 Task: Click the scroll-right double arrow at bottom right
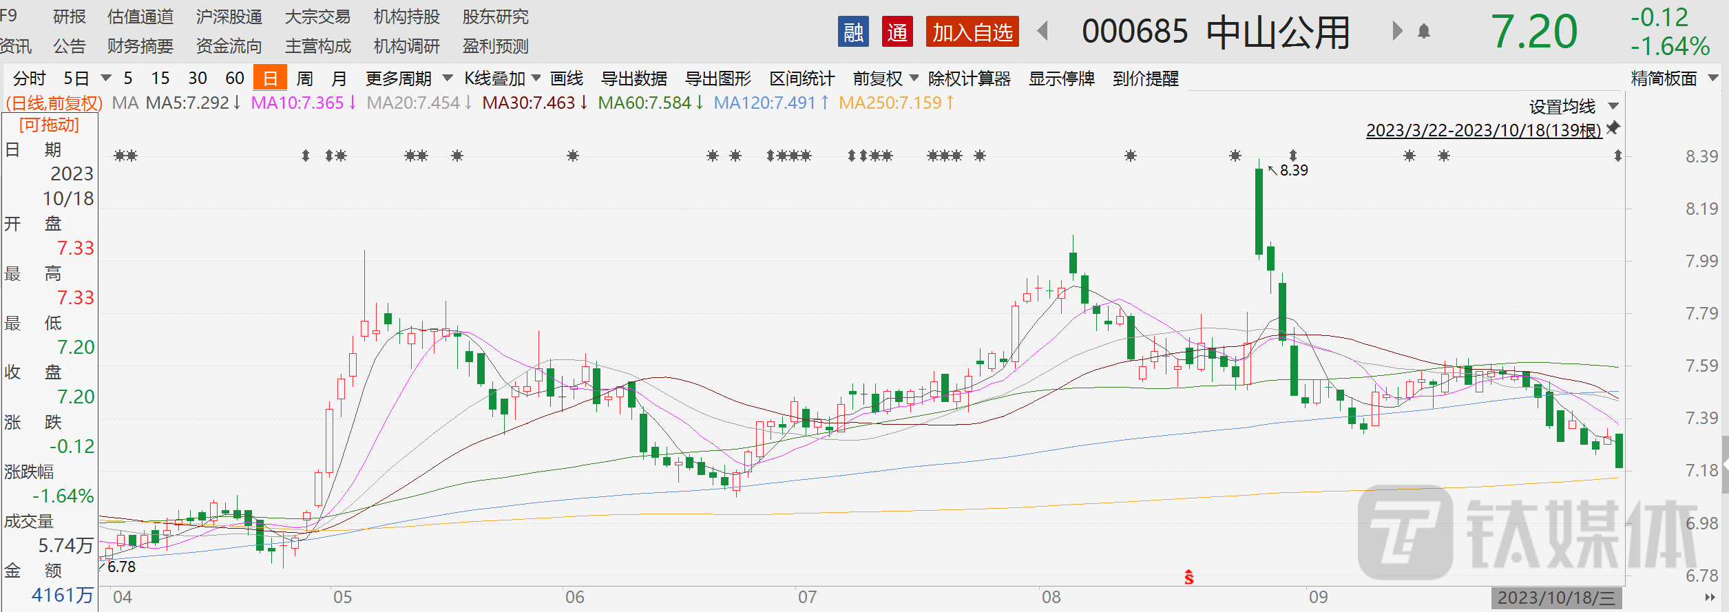point(1710,597)
